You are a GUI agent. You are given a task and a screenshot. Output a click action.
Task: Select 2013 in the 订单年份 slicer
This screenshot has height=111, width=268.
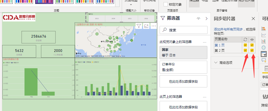tap(97, 19)
